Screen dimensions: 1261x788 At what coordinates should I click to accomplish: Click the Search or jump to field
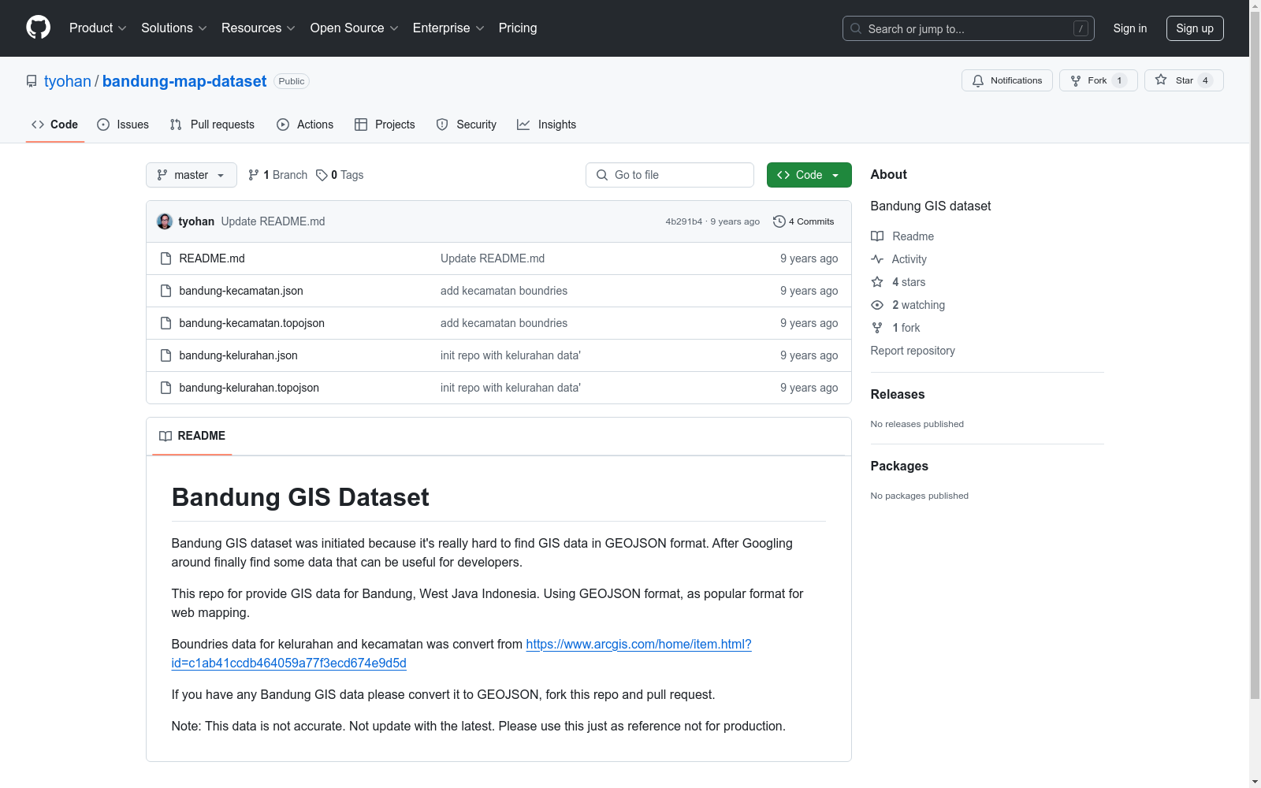969,28
